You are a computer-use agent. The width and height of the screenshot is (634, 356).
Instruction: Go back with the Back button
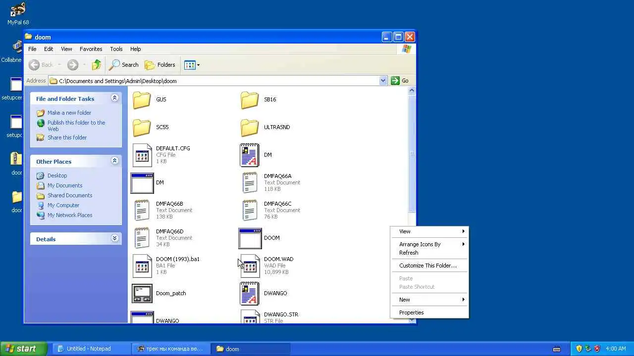tap(41, 65)
